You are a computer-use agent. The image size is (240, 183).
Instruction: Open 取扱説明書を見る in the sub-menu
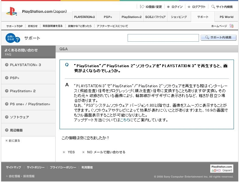coord(53,26)
